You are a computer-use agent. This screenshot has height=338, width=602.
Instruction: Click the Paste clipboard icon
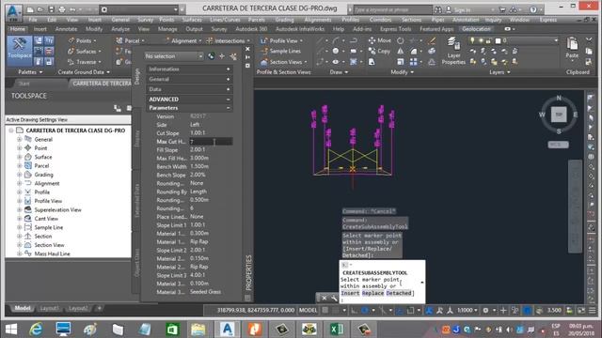pyautogui.click(x=572, y=48)
